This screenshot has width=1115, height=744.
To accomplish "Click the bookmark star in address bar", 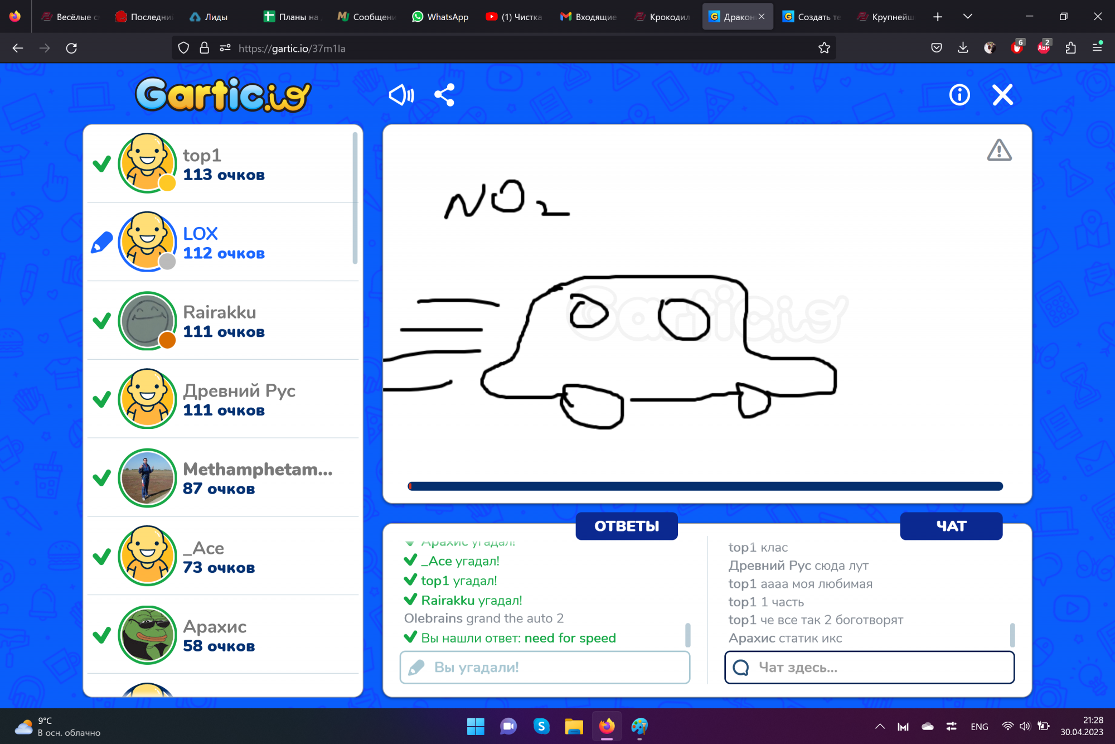I will pos(825,48).
